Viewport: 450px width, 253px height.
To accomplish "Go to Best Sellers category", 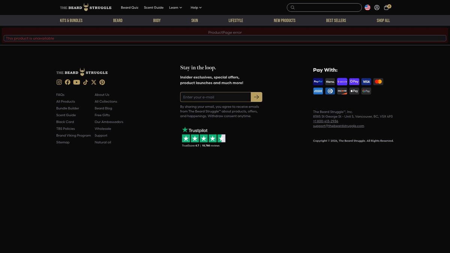I will (336, 21).
